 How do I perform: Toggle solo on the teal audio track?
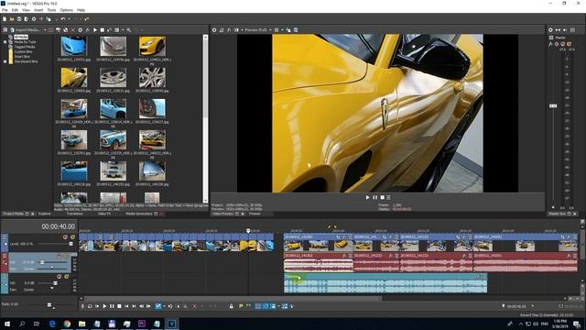tap(67, 277)
